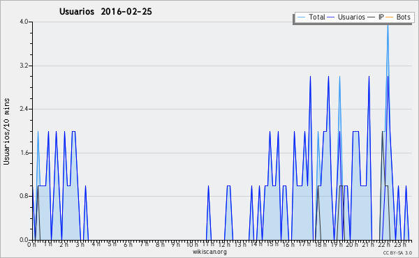This screenshot has height=258, width=419.
Task: Click the orange Bots legend line
Action: click(x=390, y=17)
